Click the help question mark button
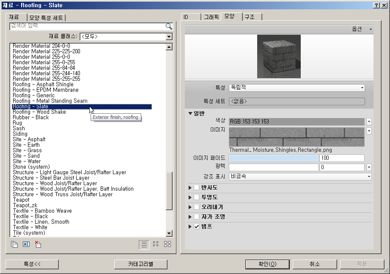Viewport: 390px width, 274px height. [x=376, y=5]
